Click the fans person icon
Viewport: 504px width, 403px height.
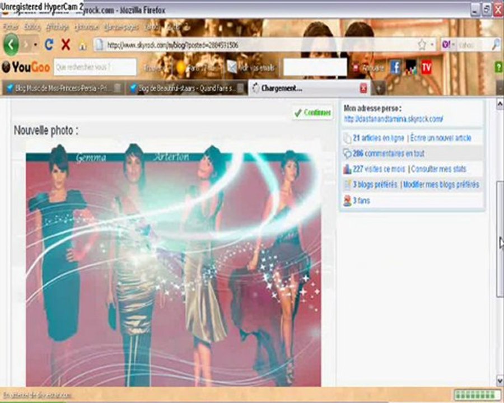(347, 200)
